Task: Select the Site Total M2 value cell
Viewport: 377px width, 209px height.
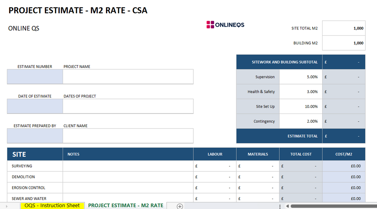Action: click(344, 28)
